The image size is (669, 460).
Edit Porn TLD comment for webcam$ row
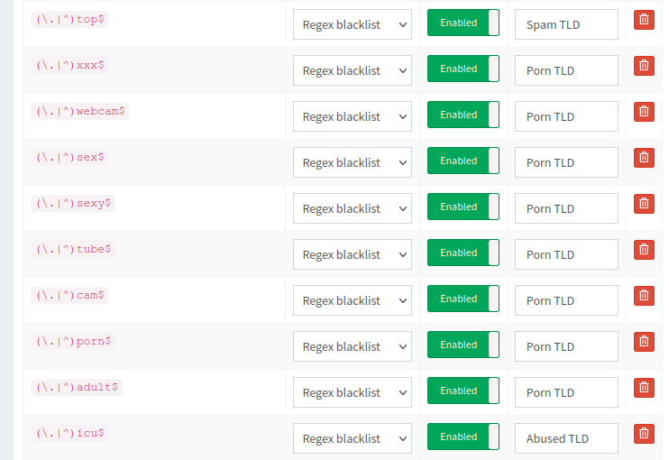566,117
